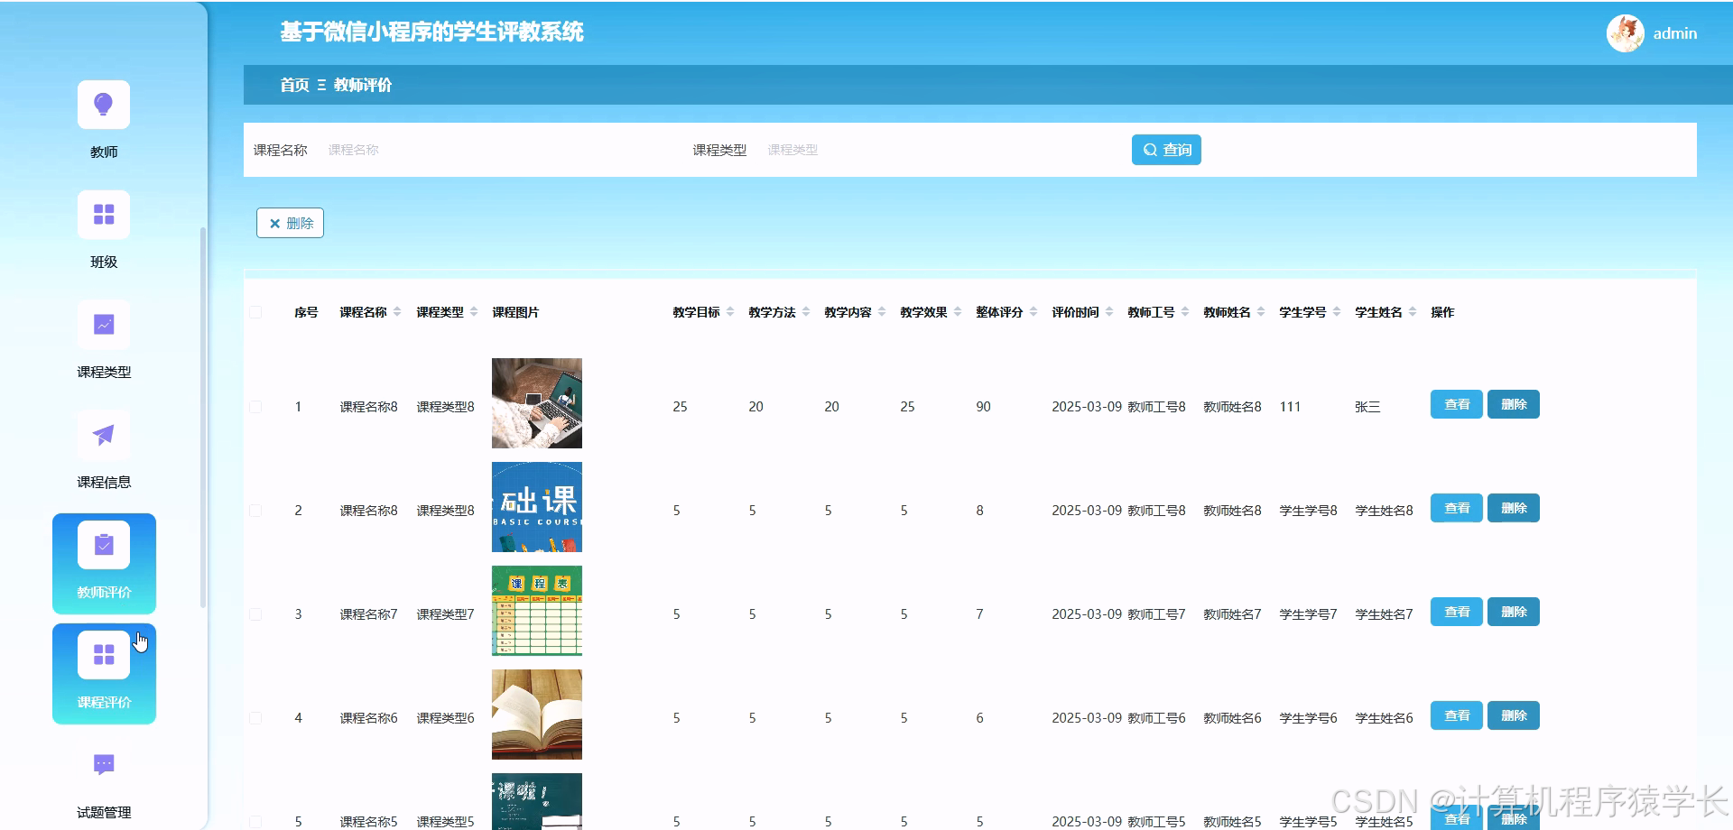Open the chalkboard image in row 5
Image resolution: width=1733 pixels, height=830 pixels.
(537, 801)
